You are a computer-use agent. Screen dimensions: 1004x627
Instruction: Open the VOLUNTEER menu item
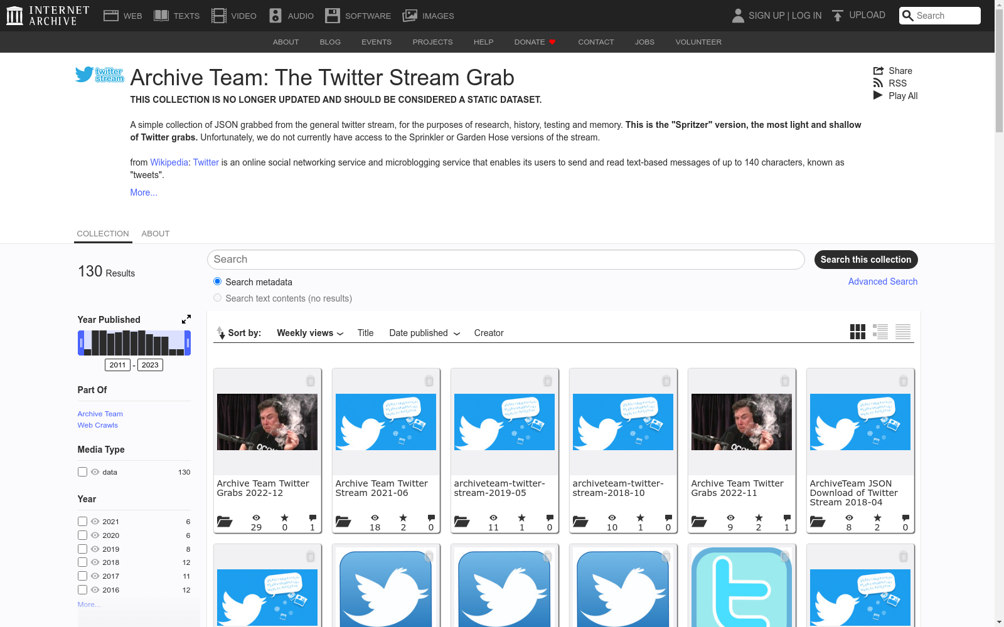698,42
